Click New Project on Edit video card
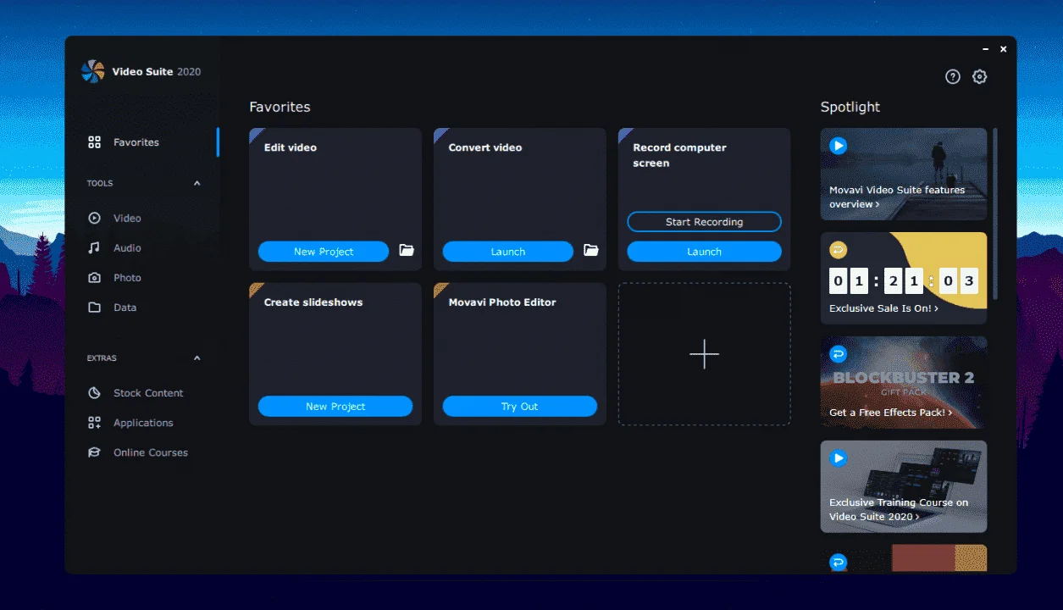1063x610 pixels. 324,252
